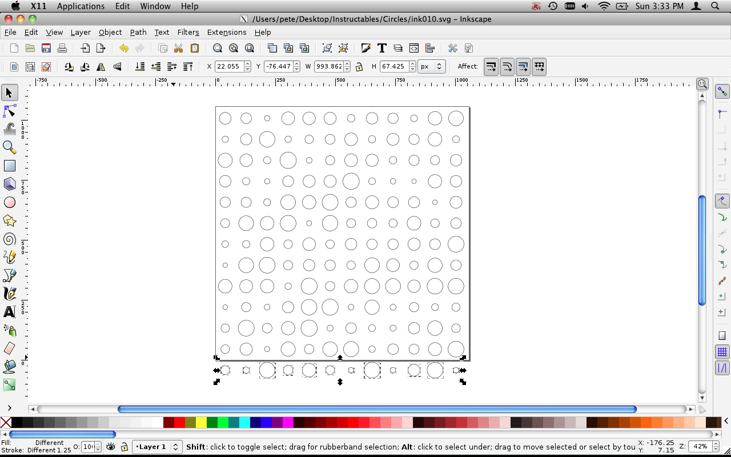Open Align and Distribute dialog icon
731x457 pixels.
430,48
